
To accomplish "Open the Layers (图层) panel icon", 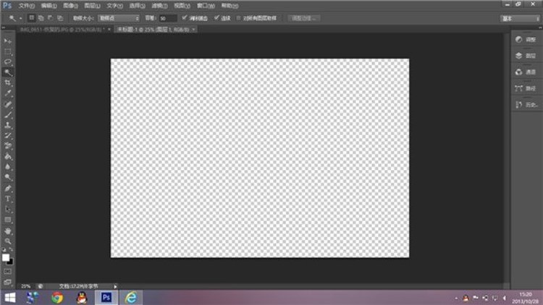I will (x=526, y=55).
